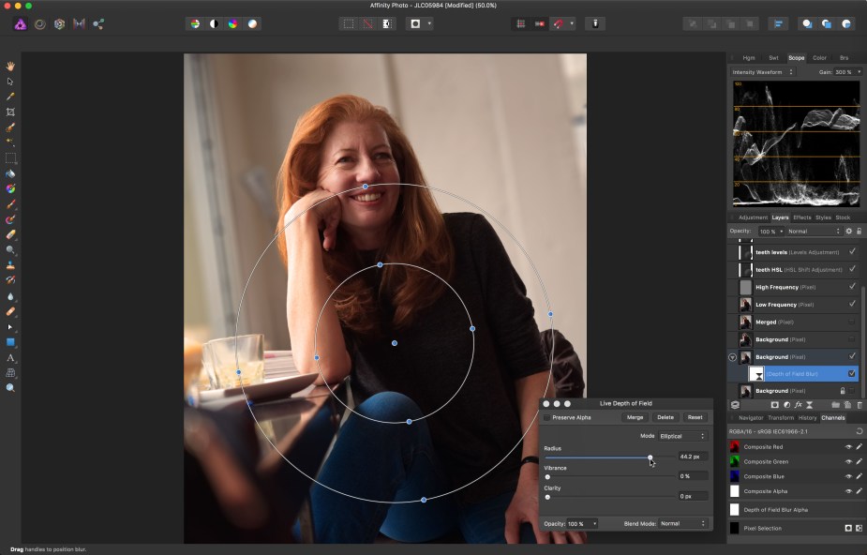Select the Gradient tool

(x=10, y=189)
